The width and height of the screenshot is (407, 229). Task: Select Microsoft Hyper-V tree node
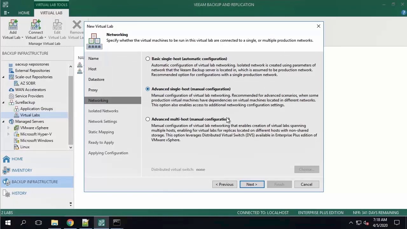pos(36,134)
